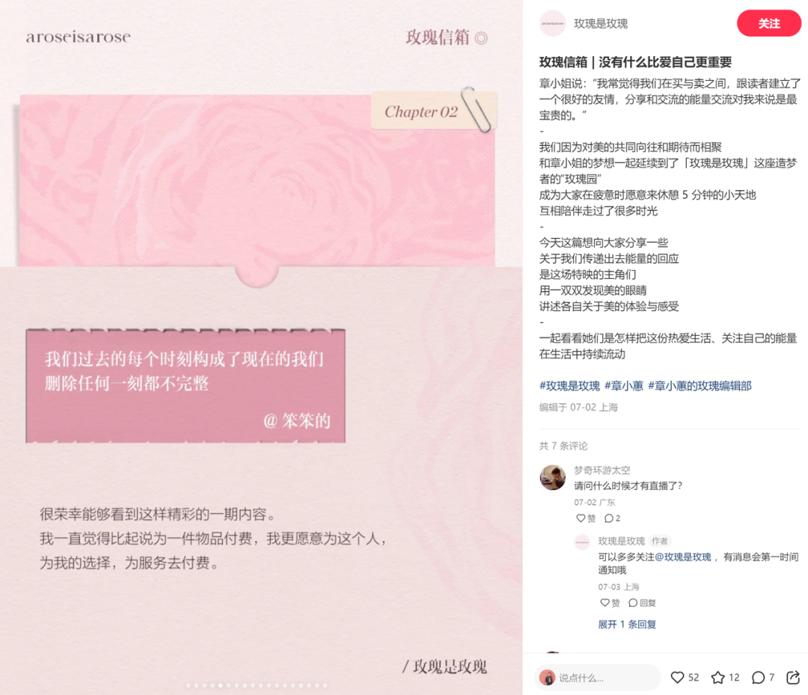This screenshot has height=695, width=808.
Task: Click the 说点什么 comment input field
Action: tap(598, 678)
